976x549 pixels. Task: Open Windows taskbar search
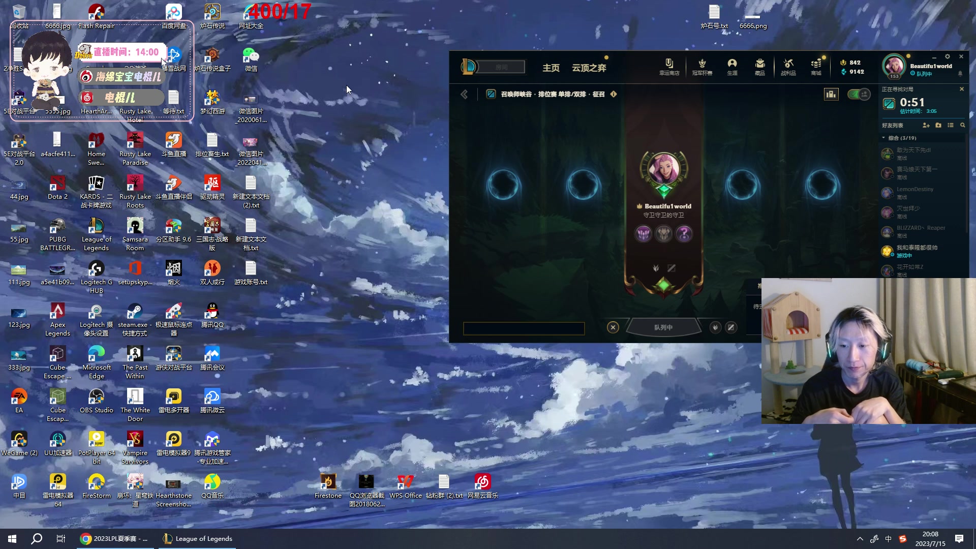[x=37, y=539]
